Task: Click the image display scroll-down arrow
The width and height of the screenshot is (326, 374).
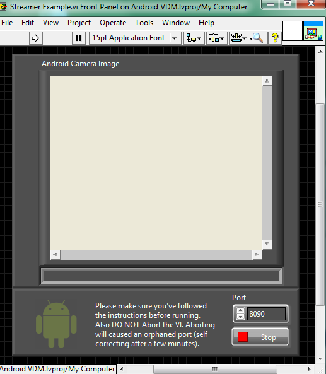Action: 267,245
